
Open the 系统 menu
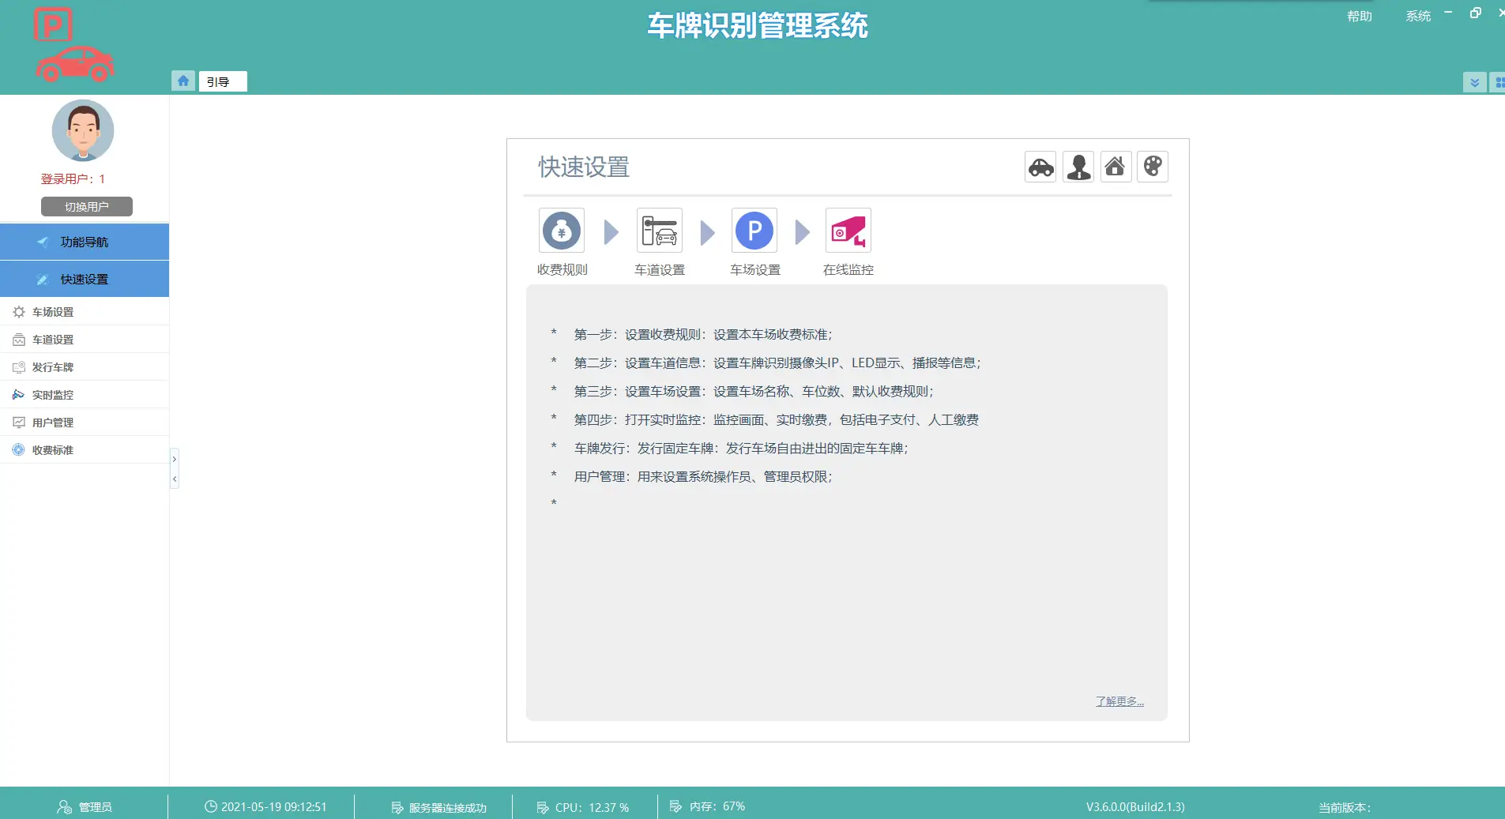1418,15
